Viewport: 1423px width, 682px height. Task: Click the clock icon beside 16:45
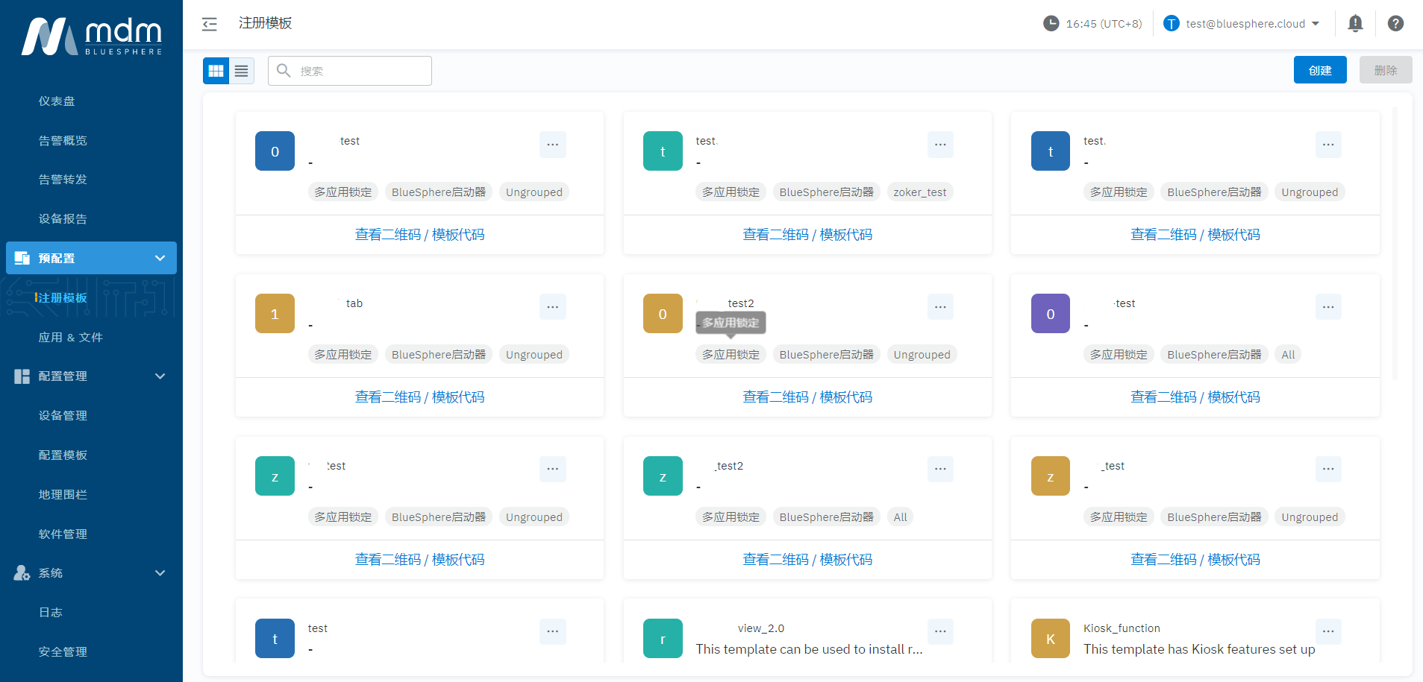pyautogui.click(x=1051, y=24)
